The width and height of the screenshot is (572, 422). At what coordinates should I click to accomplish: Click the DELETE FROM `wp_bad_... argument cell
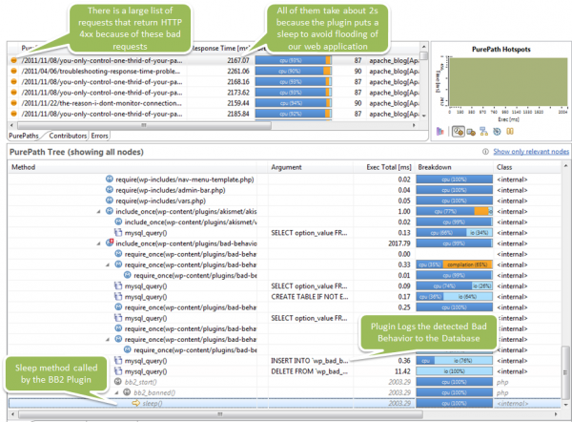click(x=309, y=370)
